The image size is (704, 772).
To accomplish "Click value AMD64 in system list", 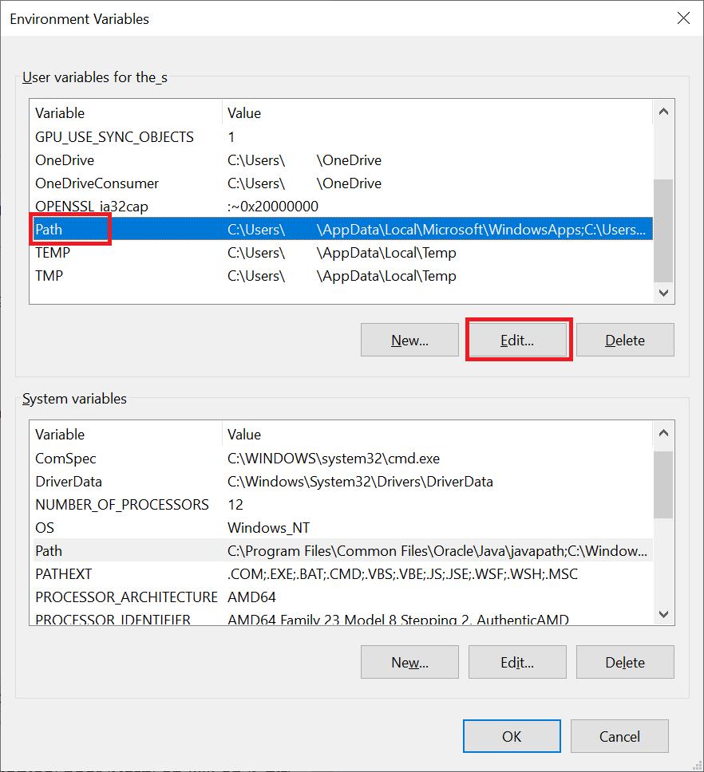I will (251, 597).
